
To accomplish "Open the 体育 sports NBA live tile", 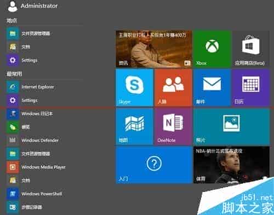I will (231, 165).
